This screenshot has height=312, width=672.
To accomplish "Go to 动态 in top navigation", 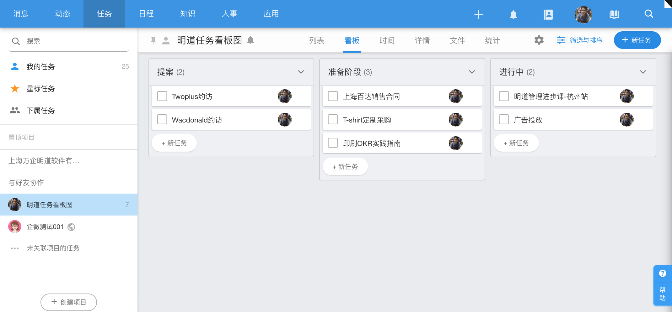I will coord(62,14).
